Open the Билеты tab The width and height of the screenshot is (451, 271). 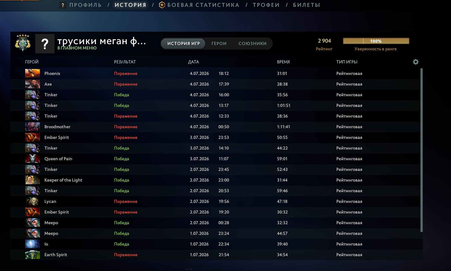pyautogui.click(x=306, y=5)
